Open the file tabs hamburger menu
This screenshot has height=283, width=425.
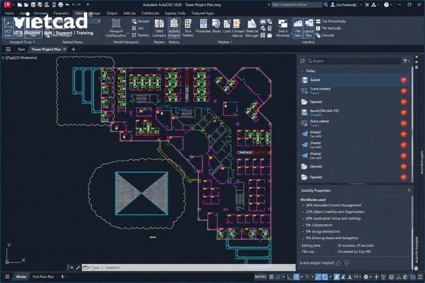[x=8, y=49]
